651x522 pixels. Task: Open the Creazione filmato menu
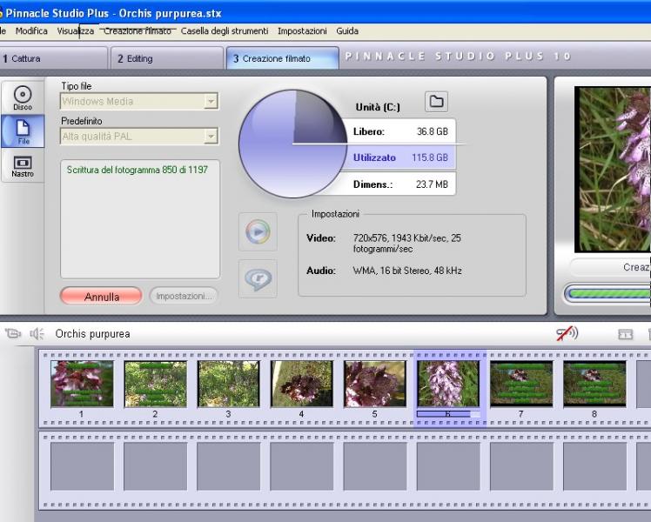point(138,30)
